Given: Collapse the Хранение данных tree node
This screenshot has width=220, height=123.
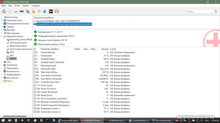Looking at the screenshot, I should tap(2, 36).
